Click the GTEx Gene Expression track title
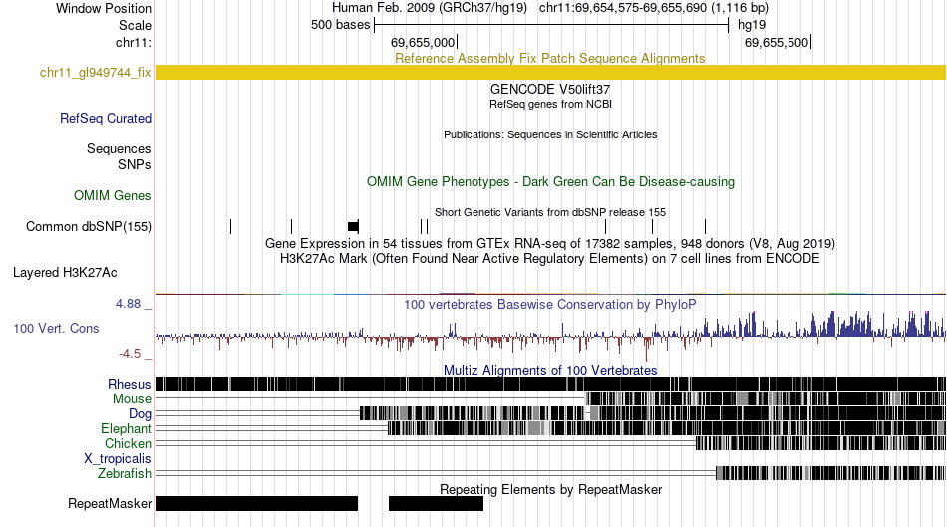 (x=550, y=243)
